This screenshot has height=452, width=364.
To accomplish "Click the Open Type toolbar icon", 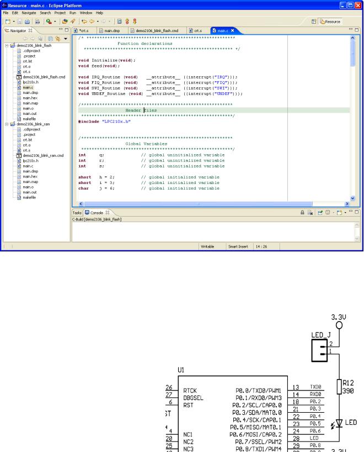I will 65,22.
